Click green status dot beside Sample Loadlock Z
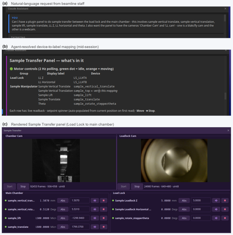Viewport: 233px width, 235px height. (113, 200)
